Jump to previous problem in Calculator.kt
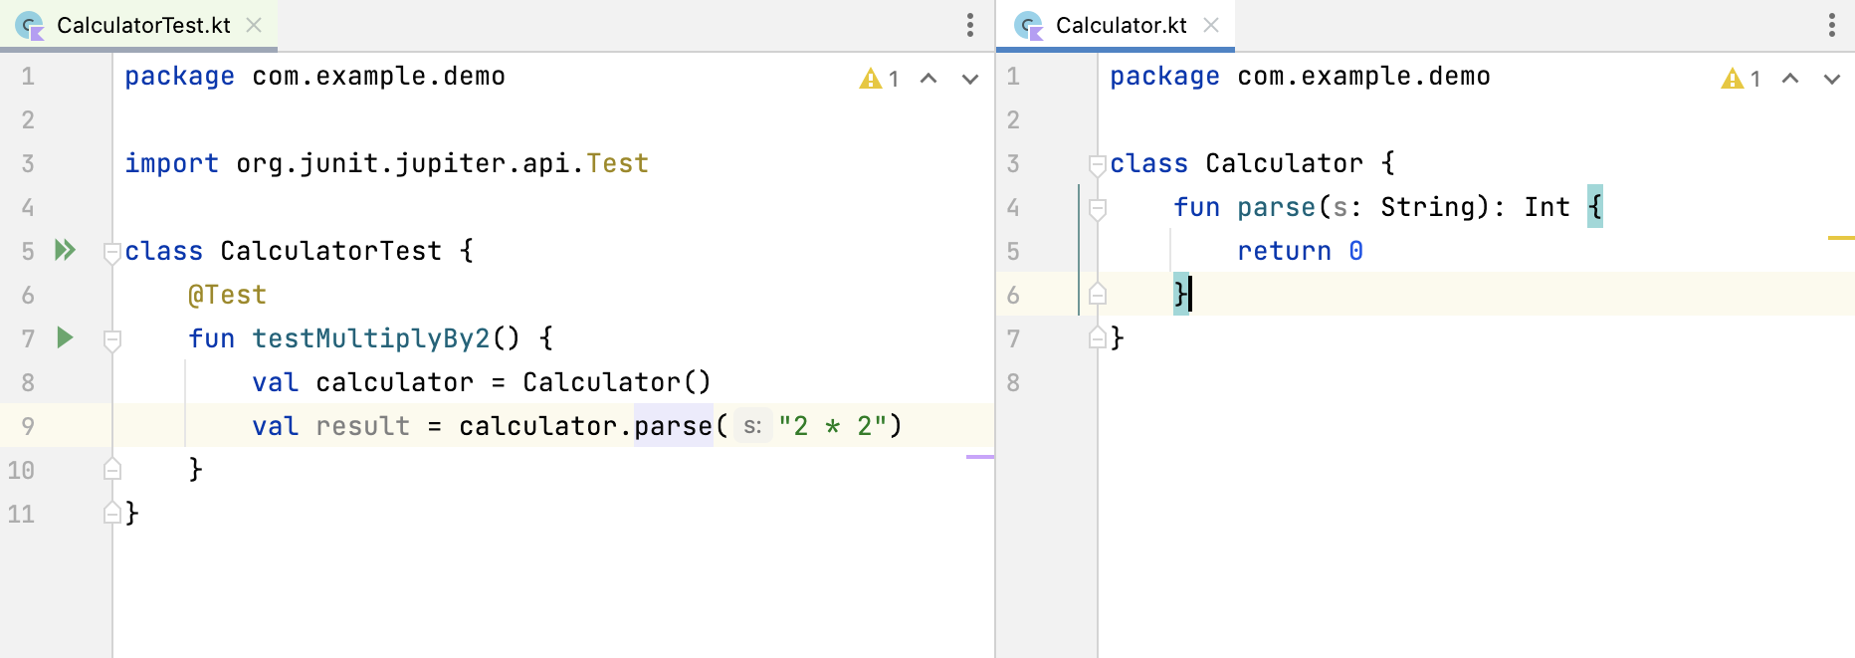Image resolution: width=1855 pixels, height=658 pixels. click(x=1790, y=79)
